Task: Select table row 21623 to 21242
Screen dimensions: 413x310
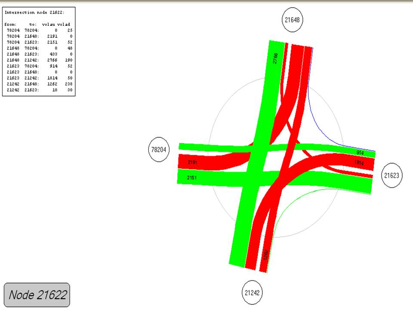Action: 39,78
